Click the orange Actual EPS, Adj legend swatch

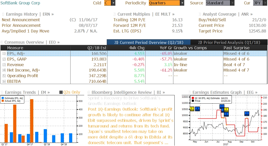[x=3, y=101]
